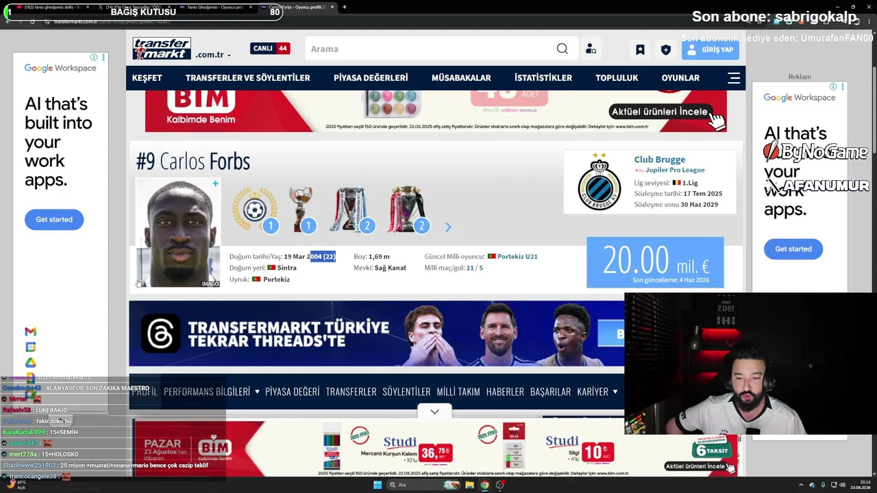Click the plus icon on player photo
877x493 pixels.
pyautogui.click(x=215, y=184)
